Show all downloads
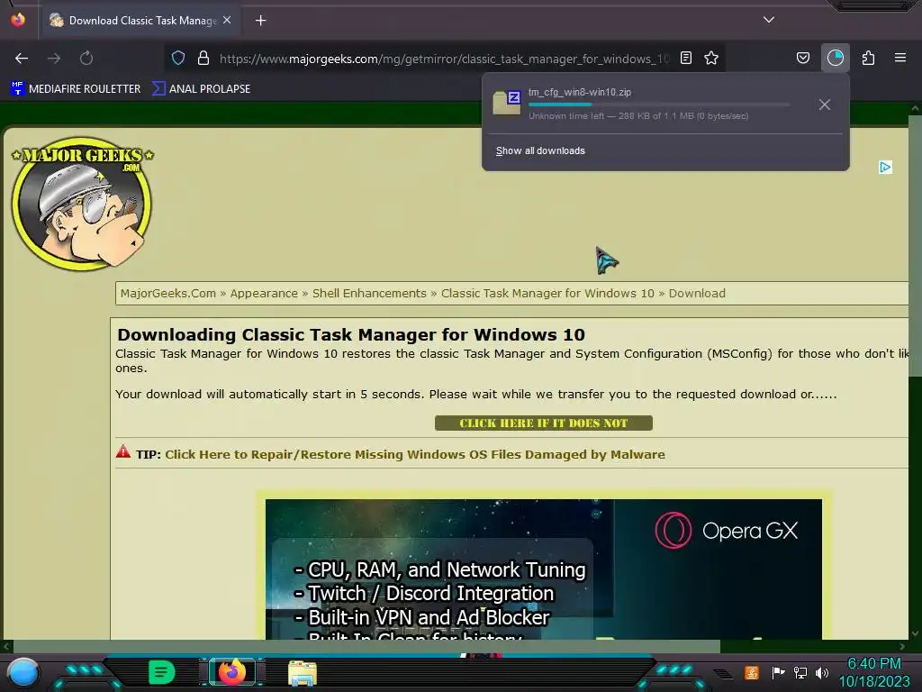Image resolution: width=922 pixels, height=692 pixels. [x=540, y=151]
